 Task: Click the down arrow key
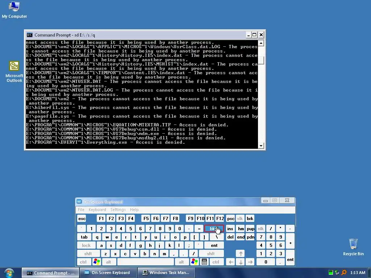[241, 262]
